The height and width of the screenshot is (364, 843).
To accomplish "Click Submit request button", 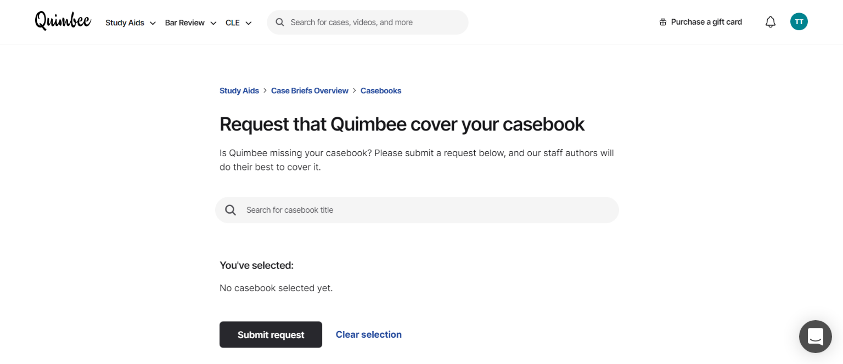I will click(271, 334).
